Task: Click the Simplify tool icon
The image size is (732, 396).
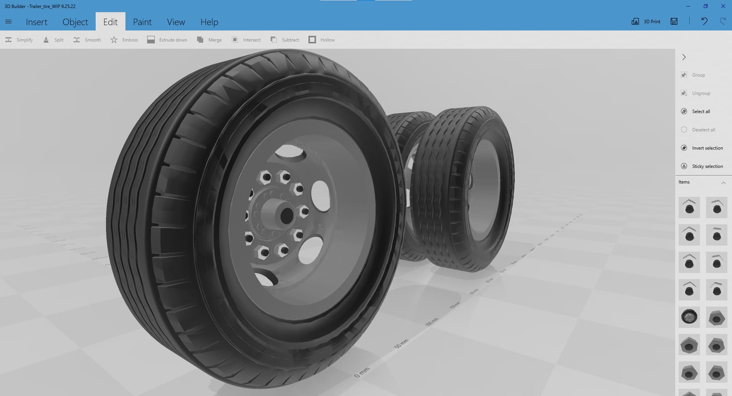Action: point(8,40)
